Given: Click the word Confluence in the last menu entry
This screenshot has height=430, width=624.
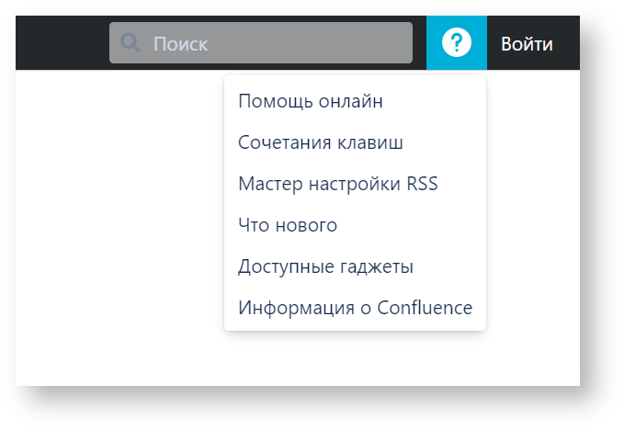Looking at the screenshot, I should (x=424, y=308).
